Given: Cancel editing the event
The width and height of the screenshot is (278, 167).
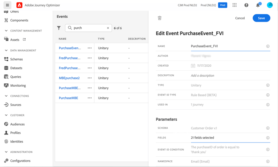Looking at the screenshot, I should tap(240, 18).
